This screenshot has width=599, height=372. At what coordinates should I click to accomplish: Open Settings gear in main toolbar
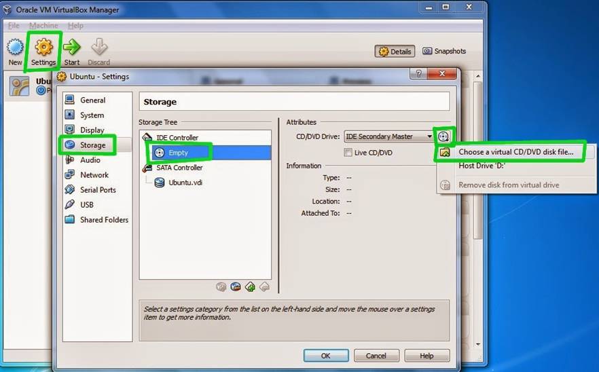pos(43,48)
